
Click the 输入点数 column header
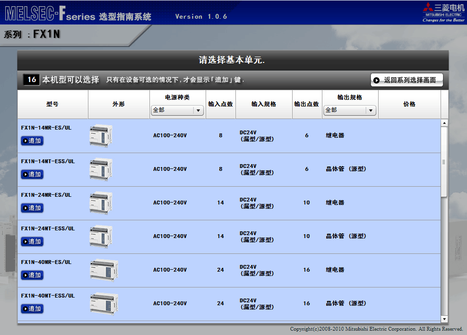[221, 104]
